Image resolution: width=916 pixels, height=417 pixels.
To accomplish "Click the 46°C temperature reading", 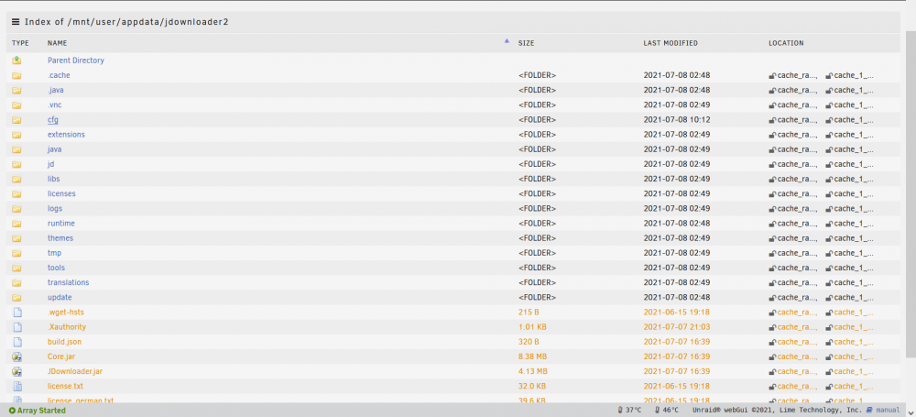I will tap(671, 411).
